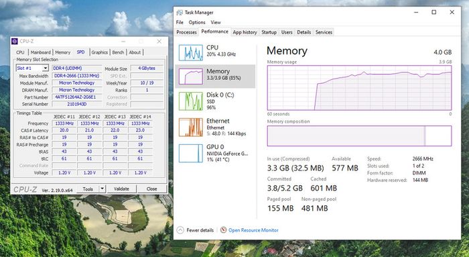Click the Paged pool 155 MB value
The height and width of the screenshot is (257, 469).
[x=280, y=208]
